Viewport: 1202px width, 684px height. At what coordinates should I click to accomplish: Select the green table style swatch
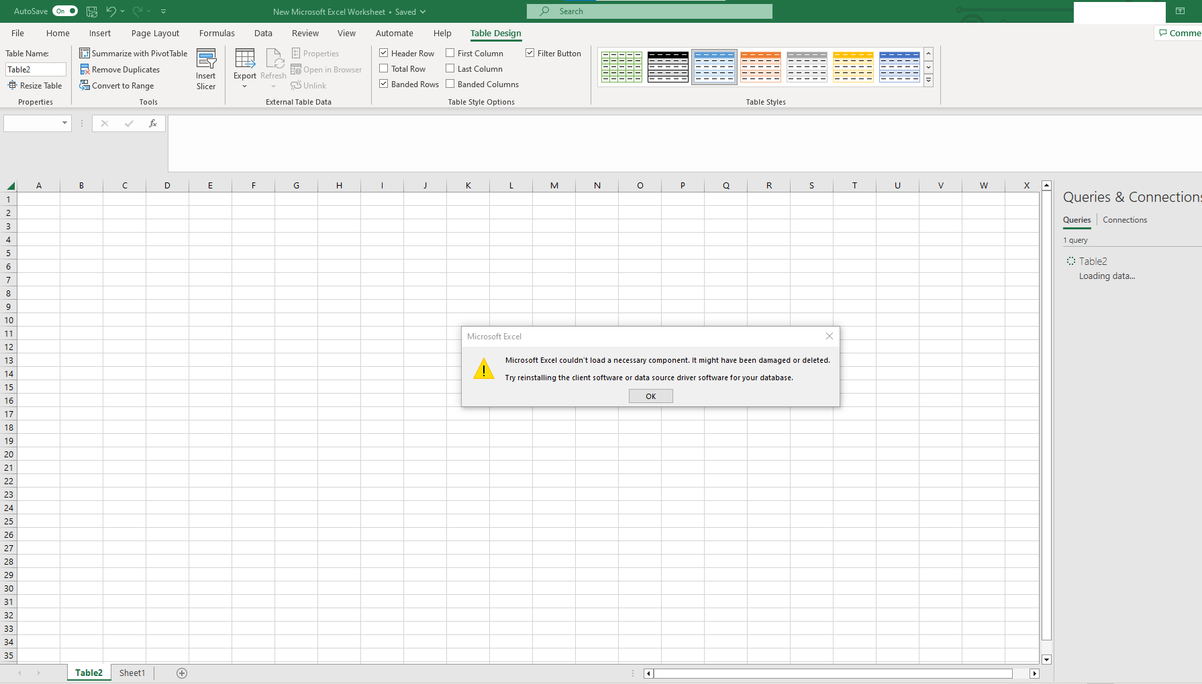(x=621, y=66)
